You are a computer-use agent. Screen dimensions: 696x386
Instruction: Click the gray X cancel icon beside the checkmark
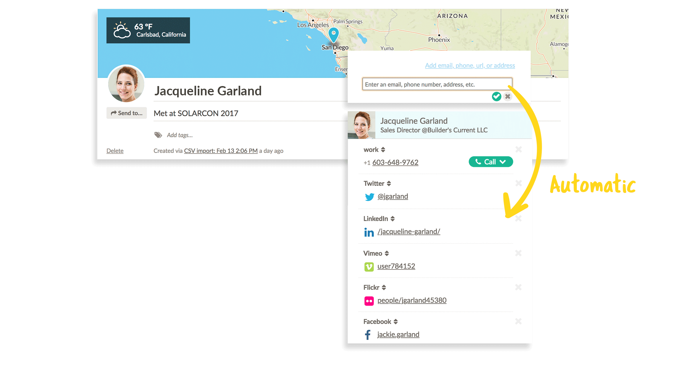(x=507, y=96)
